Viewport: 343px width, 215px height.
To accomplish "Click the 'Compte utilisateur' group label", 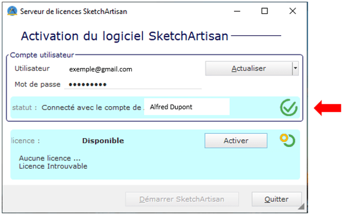I will pyautogui.click(x=42, y=55).
